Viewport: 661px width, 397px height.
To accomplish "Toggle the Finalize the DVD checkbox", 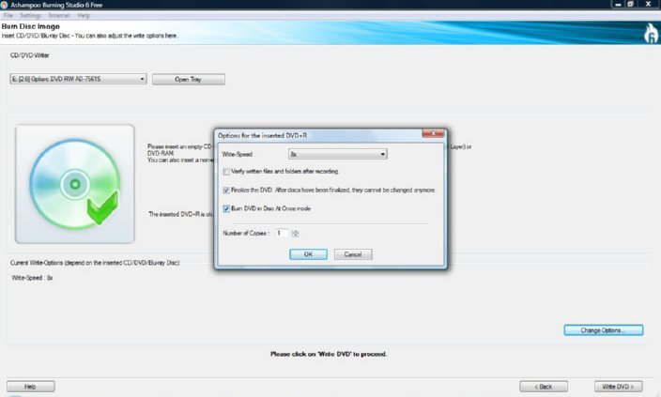I will click(226, 191).
